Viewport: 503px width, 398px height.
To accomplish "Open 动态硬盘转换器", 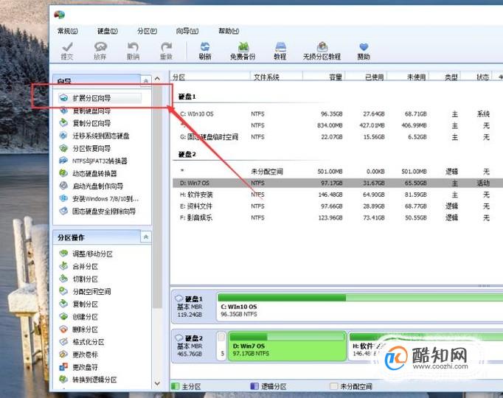I will (x=89, y=173).
